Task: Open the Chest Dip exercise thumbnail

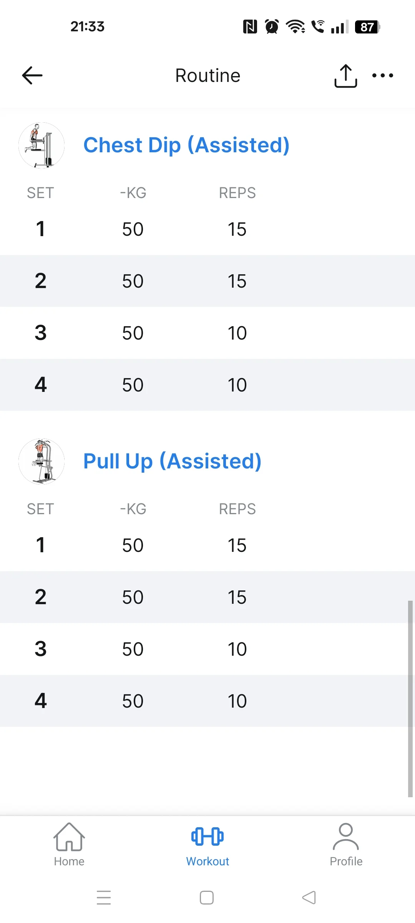Action: click(x=41, y=145)
